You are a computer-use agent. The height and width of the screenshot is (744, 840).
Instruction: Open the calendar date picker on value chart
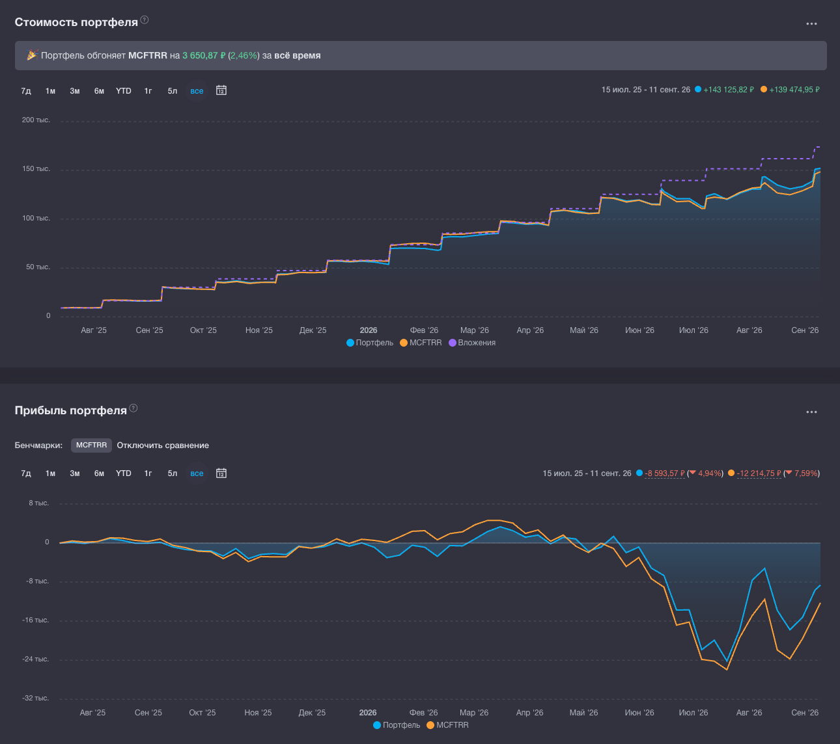click(221, 90)
